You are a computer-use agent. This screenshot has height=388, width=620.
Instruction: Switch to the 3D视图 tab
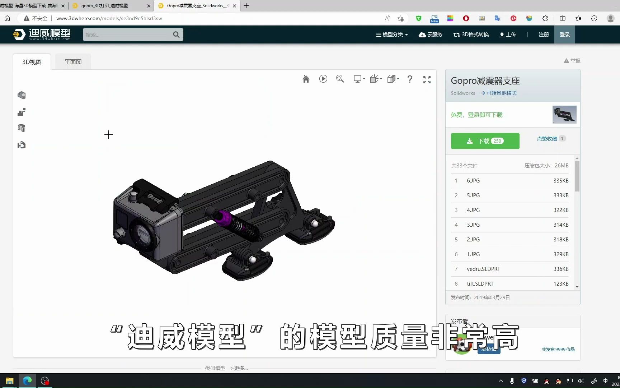tap(32, 62)
